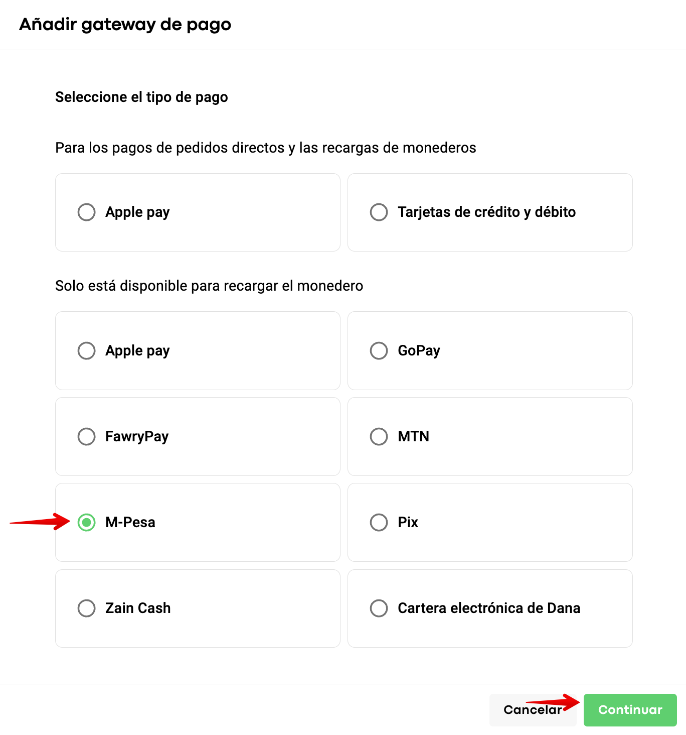Image resolution: width=686 pixels, height=735 pixels.
Task: Click the Continuar button
Action: pyautogui.click(x=630, y=710)
